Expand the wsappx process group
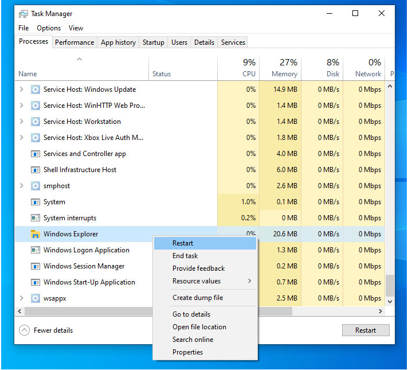This screenshot has width=408, height=370. click(x=22, y=298)
